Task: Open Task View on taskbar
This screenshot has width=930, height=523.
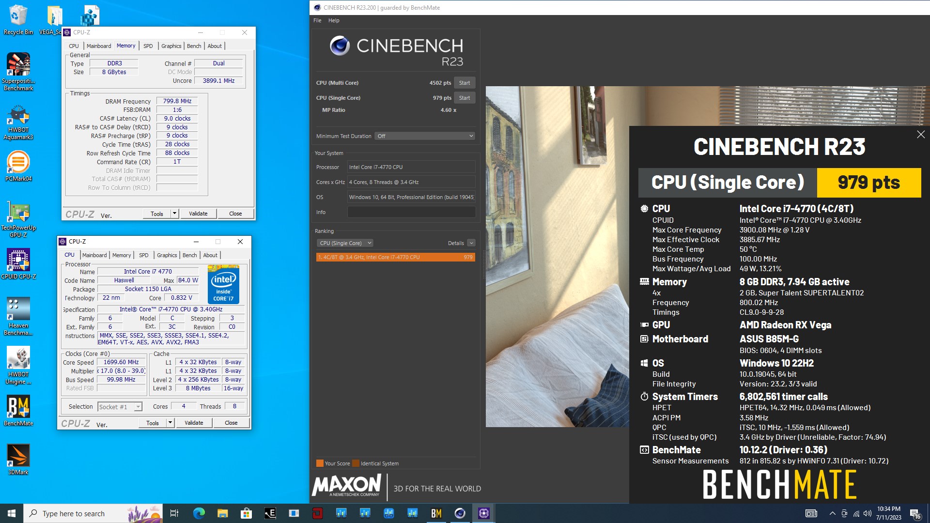Action: point(174,513)
